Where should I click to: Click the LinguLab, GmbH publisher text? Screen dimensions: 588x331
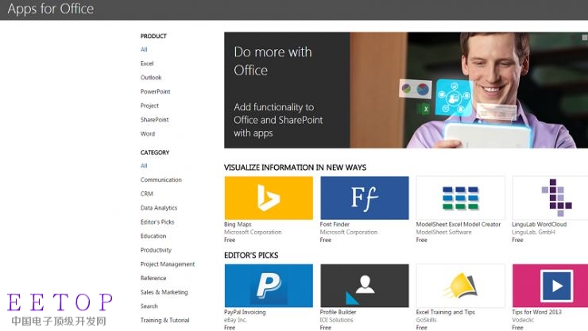tap(533, 232)
